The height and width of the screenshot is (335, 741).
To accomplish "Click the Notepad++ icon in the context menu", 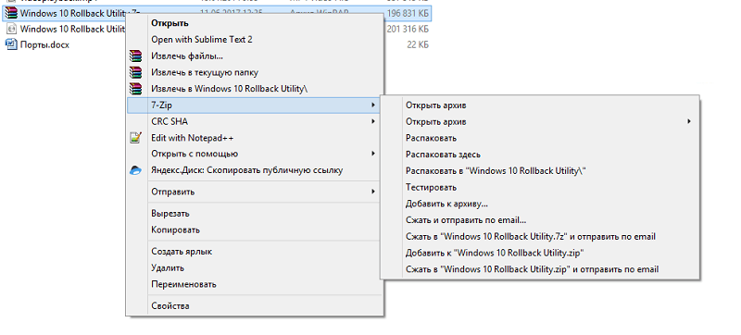I will tap(135, 138).
